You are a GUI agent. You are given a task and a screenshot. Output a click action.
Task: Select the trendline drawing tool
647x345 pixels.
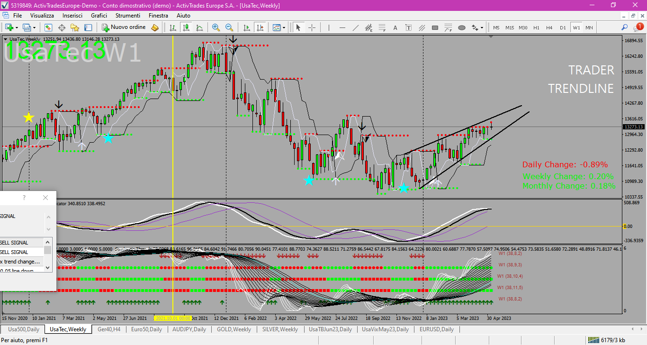[x=356, y=27]
